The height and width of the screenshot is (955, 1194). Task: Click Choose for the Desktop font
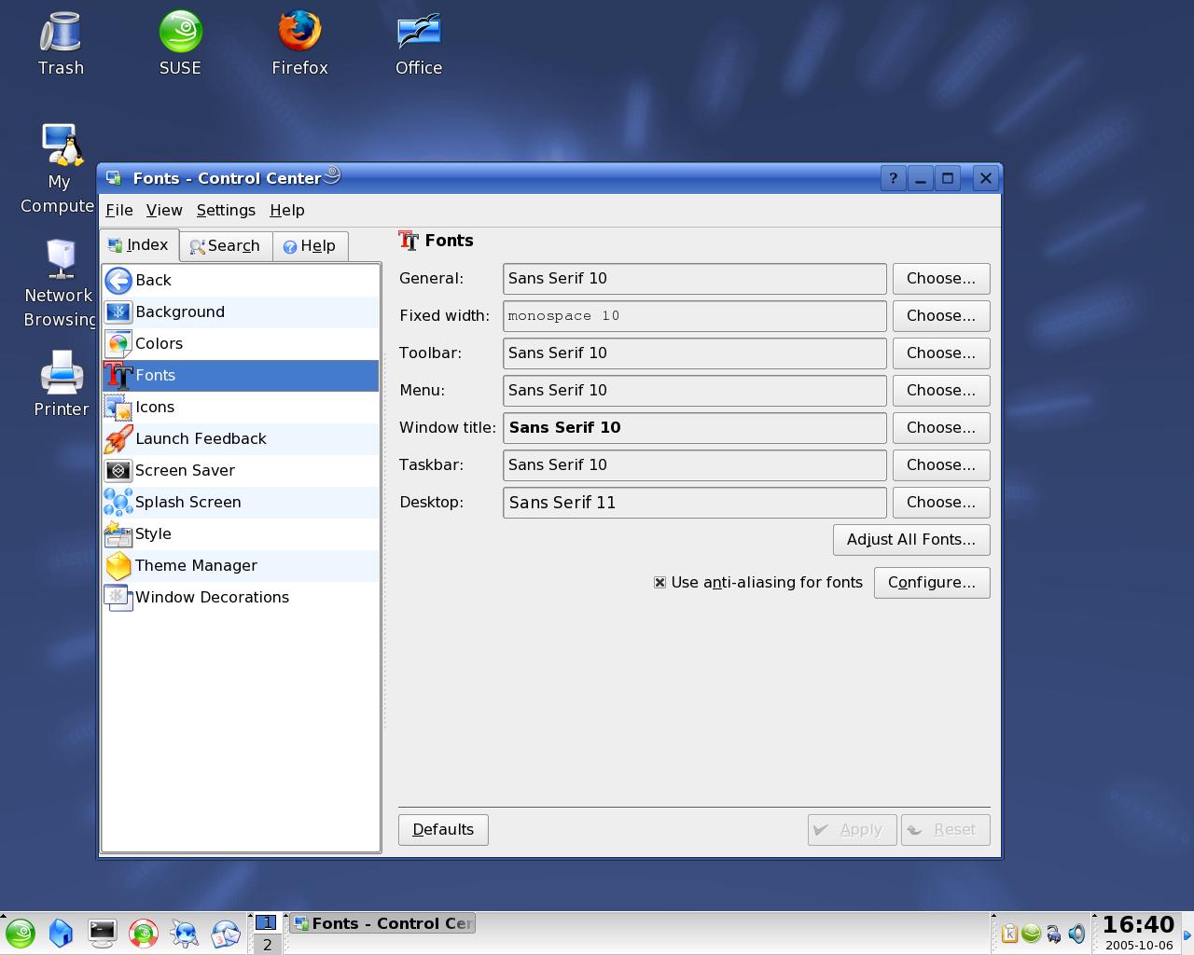click(x=941, y=502)
